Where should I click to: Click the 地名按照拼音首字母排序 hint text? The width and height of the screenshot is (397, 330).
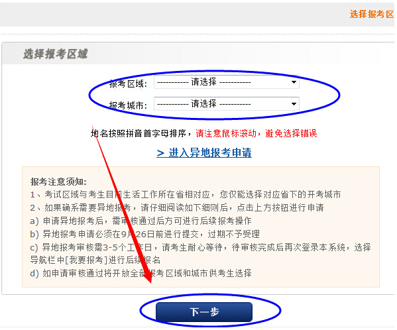click(139, 133)
